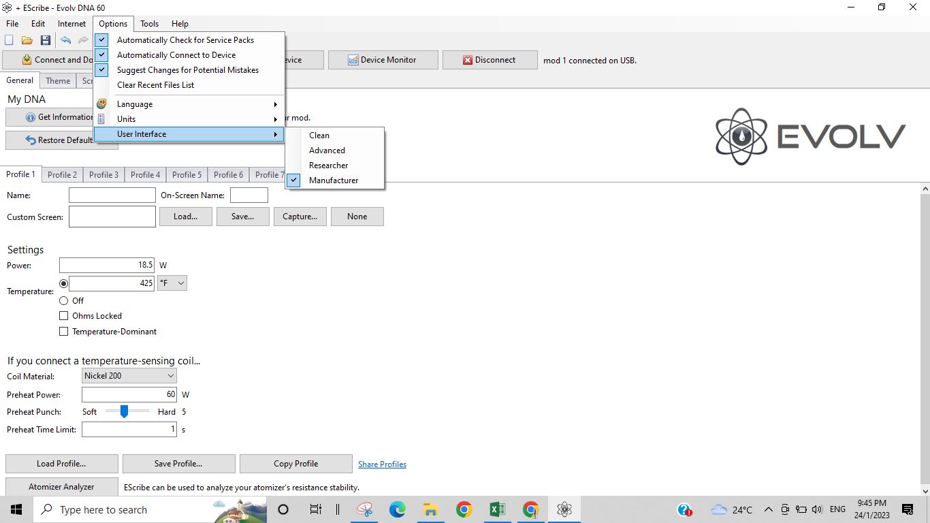Open File Explorer from the taskbar
The height and width of the screenshot is (523, 930).
point(430,509)
